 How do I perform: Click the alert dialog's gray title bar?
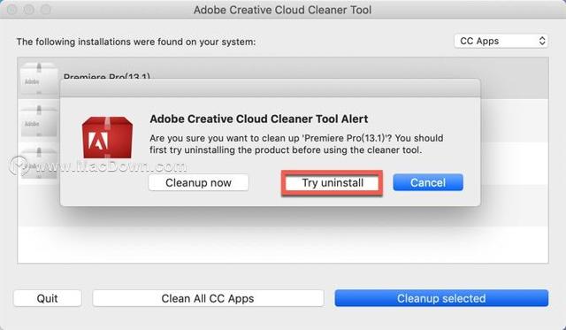point(271,88)
